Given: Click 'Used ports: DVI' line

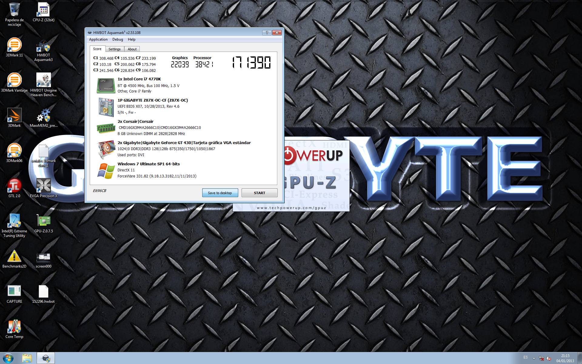Looking at the screenshot, I should [131, 155].
